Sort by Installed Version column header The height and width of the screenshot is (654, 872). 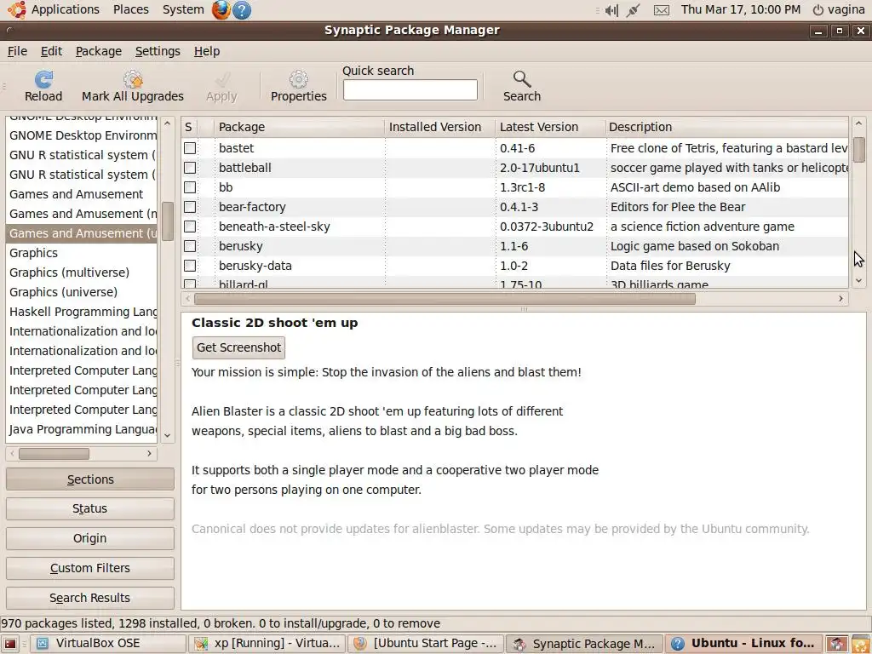click(x=440, y=127)
